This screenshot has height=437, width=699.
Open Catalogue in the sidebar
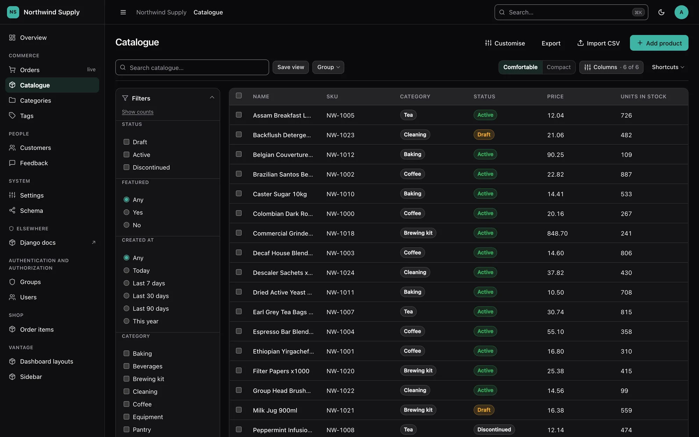[52, 85]
